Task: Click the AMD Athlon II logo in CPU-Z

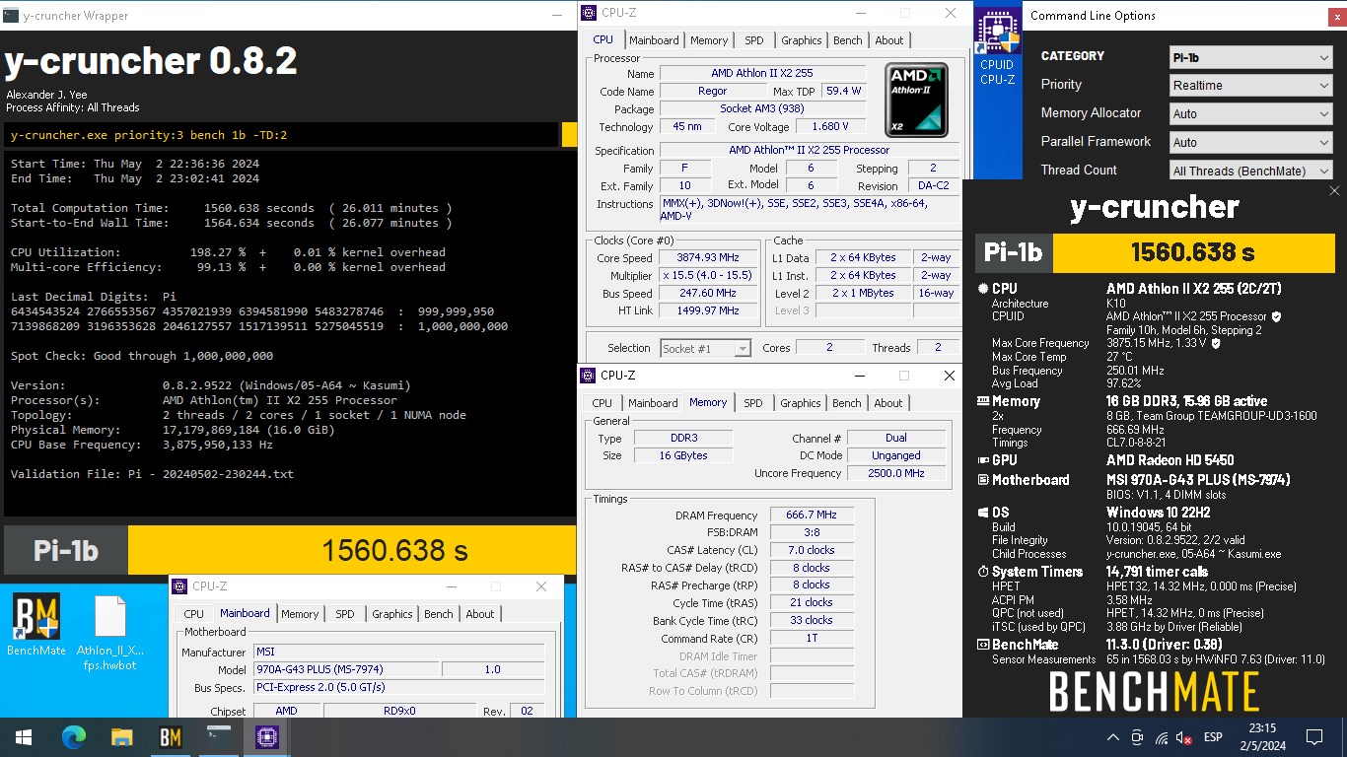Action: click(x=916, y=100)
